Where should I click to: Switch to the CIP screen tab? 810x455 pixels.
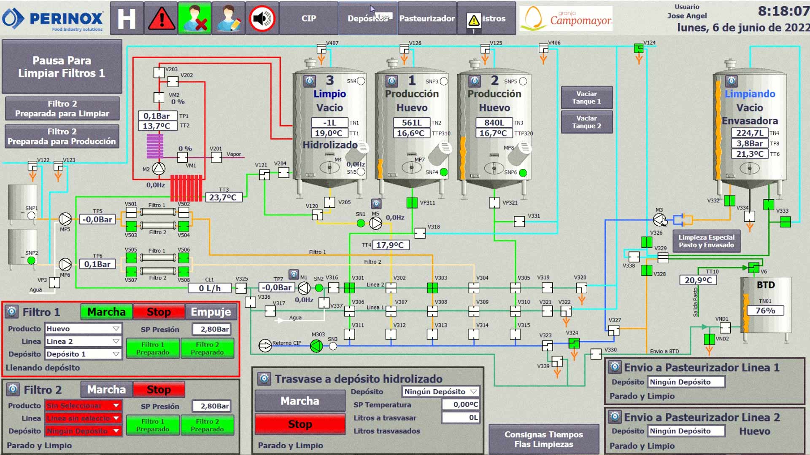309,18
